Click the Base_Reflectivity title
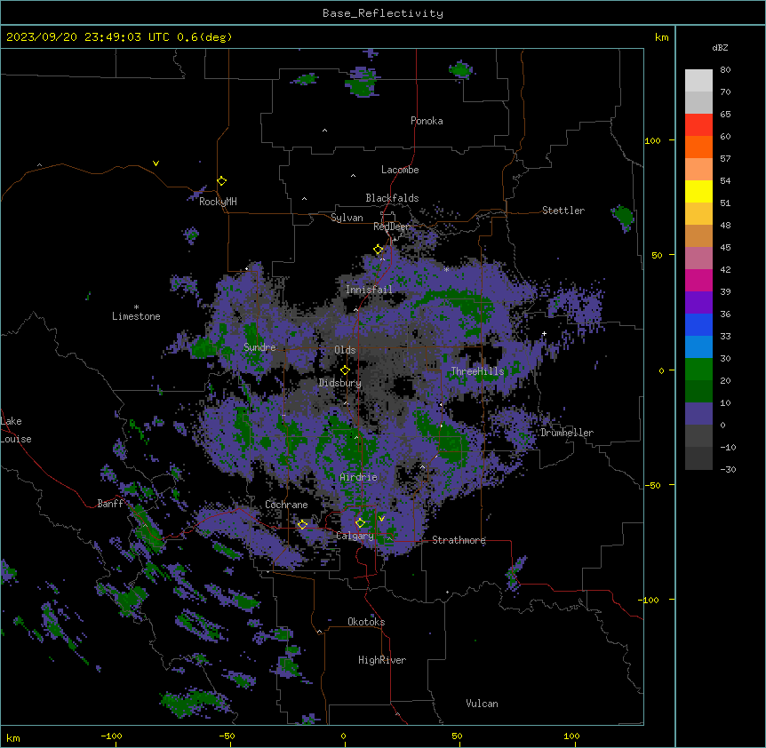 pos(383,13)
